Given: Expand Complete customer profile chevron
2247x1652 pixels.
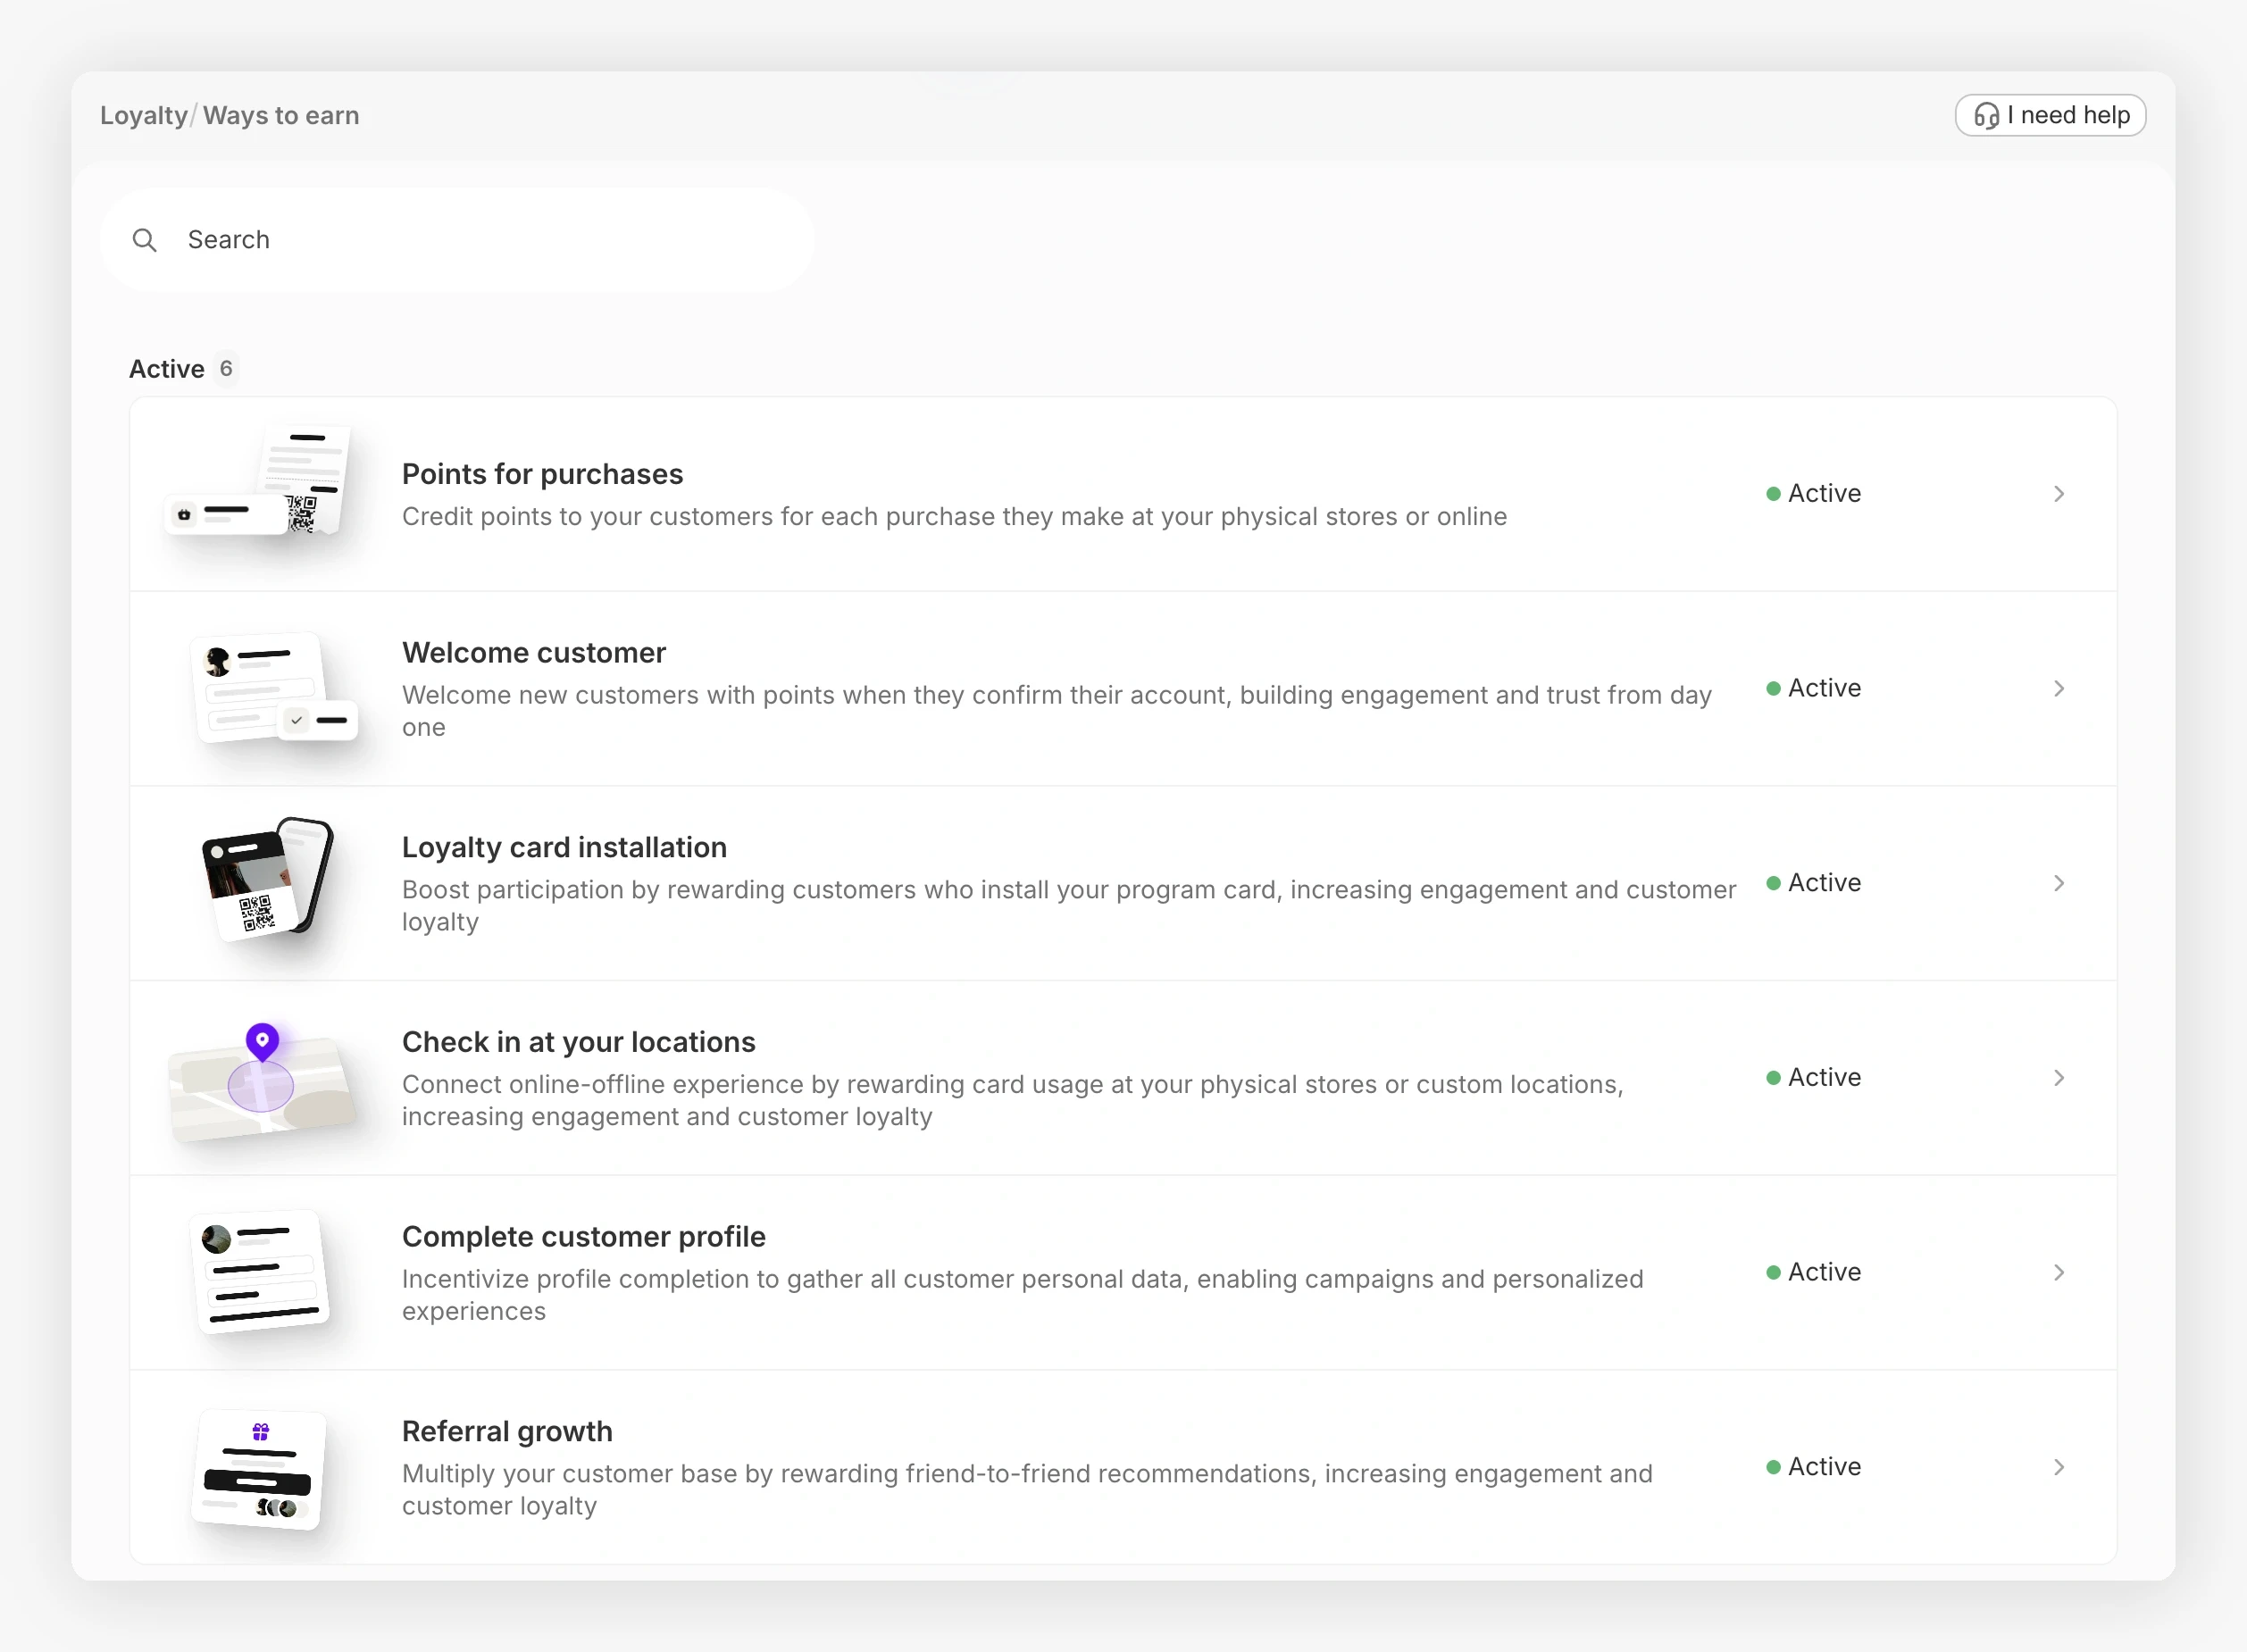Looking at the screenshot, I should (2059, 1273).
